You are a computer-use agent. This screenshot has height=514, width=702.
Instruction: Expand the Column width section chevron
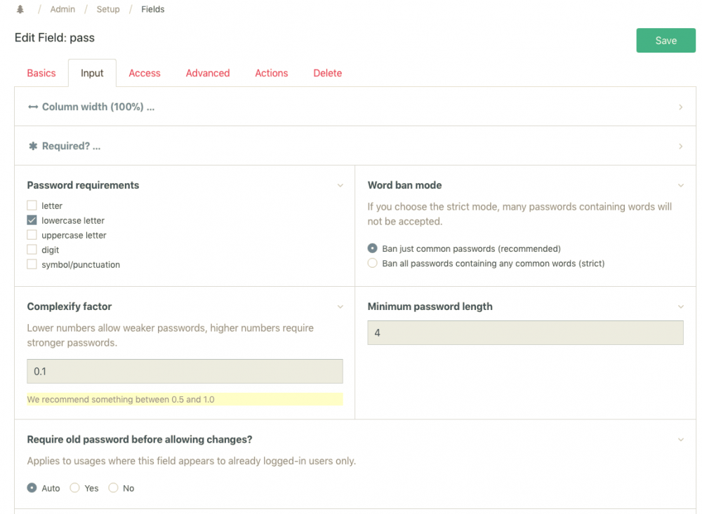[680, 107]
